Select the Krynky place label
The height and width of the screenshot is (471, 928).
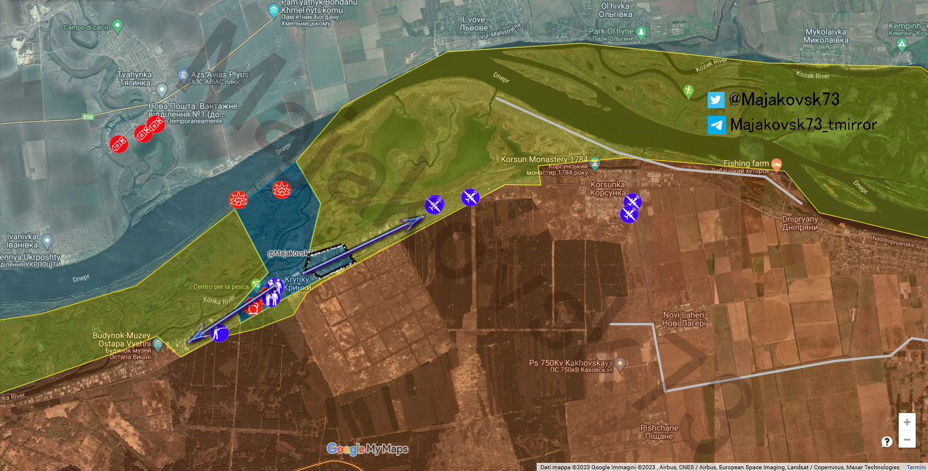click(297, 283)
